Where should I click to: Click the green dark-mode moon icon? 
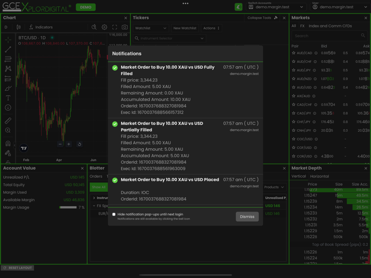(238, 7)
